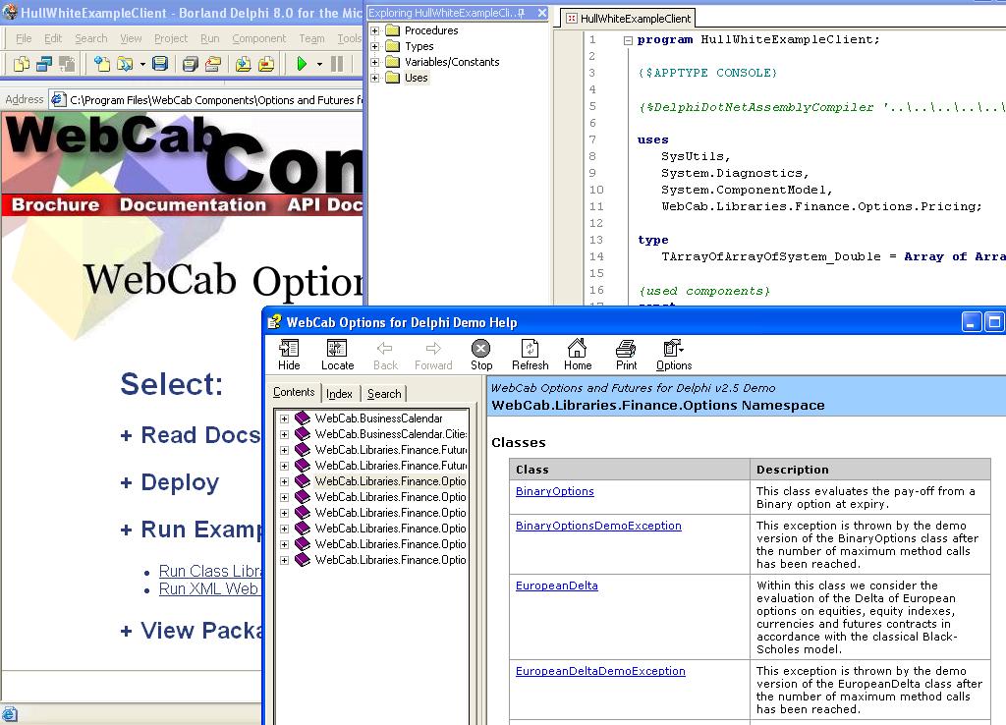Open the BinaryOptions class link
Image resolution: width=1006 pixels, height=725 pixels.
(555, 491)
